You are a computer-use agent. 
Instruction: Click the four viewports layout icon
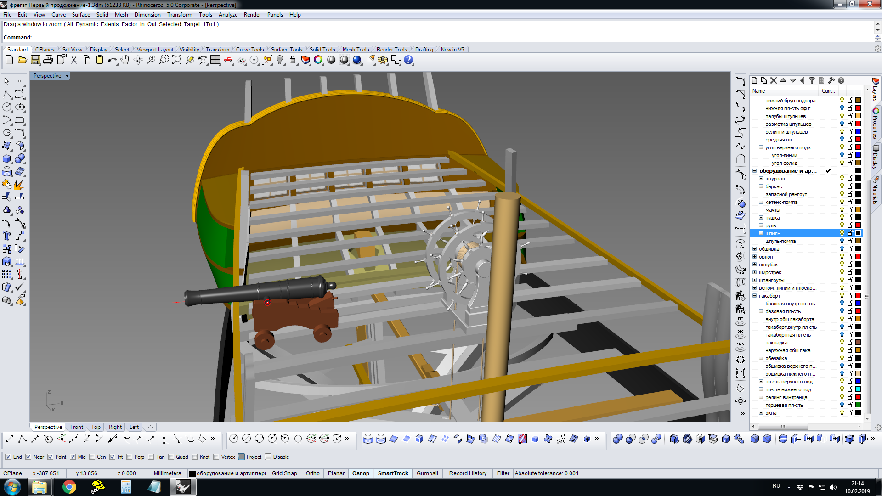215,60
